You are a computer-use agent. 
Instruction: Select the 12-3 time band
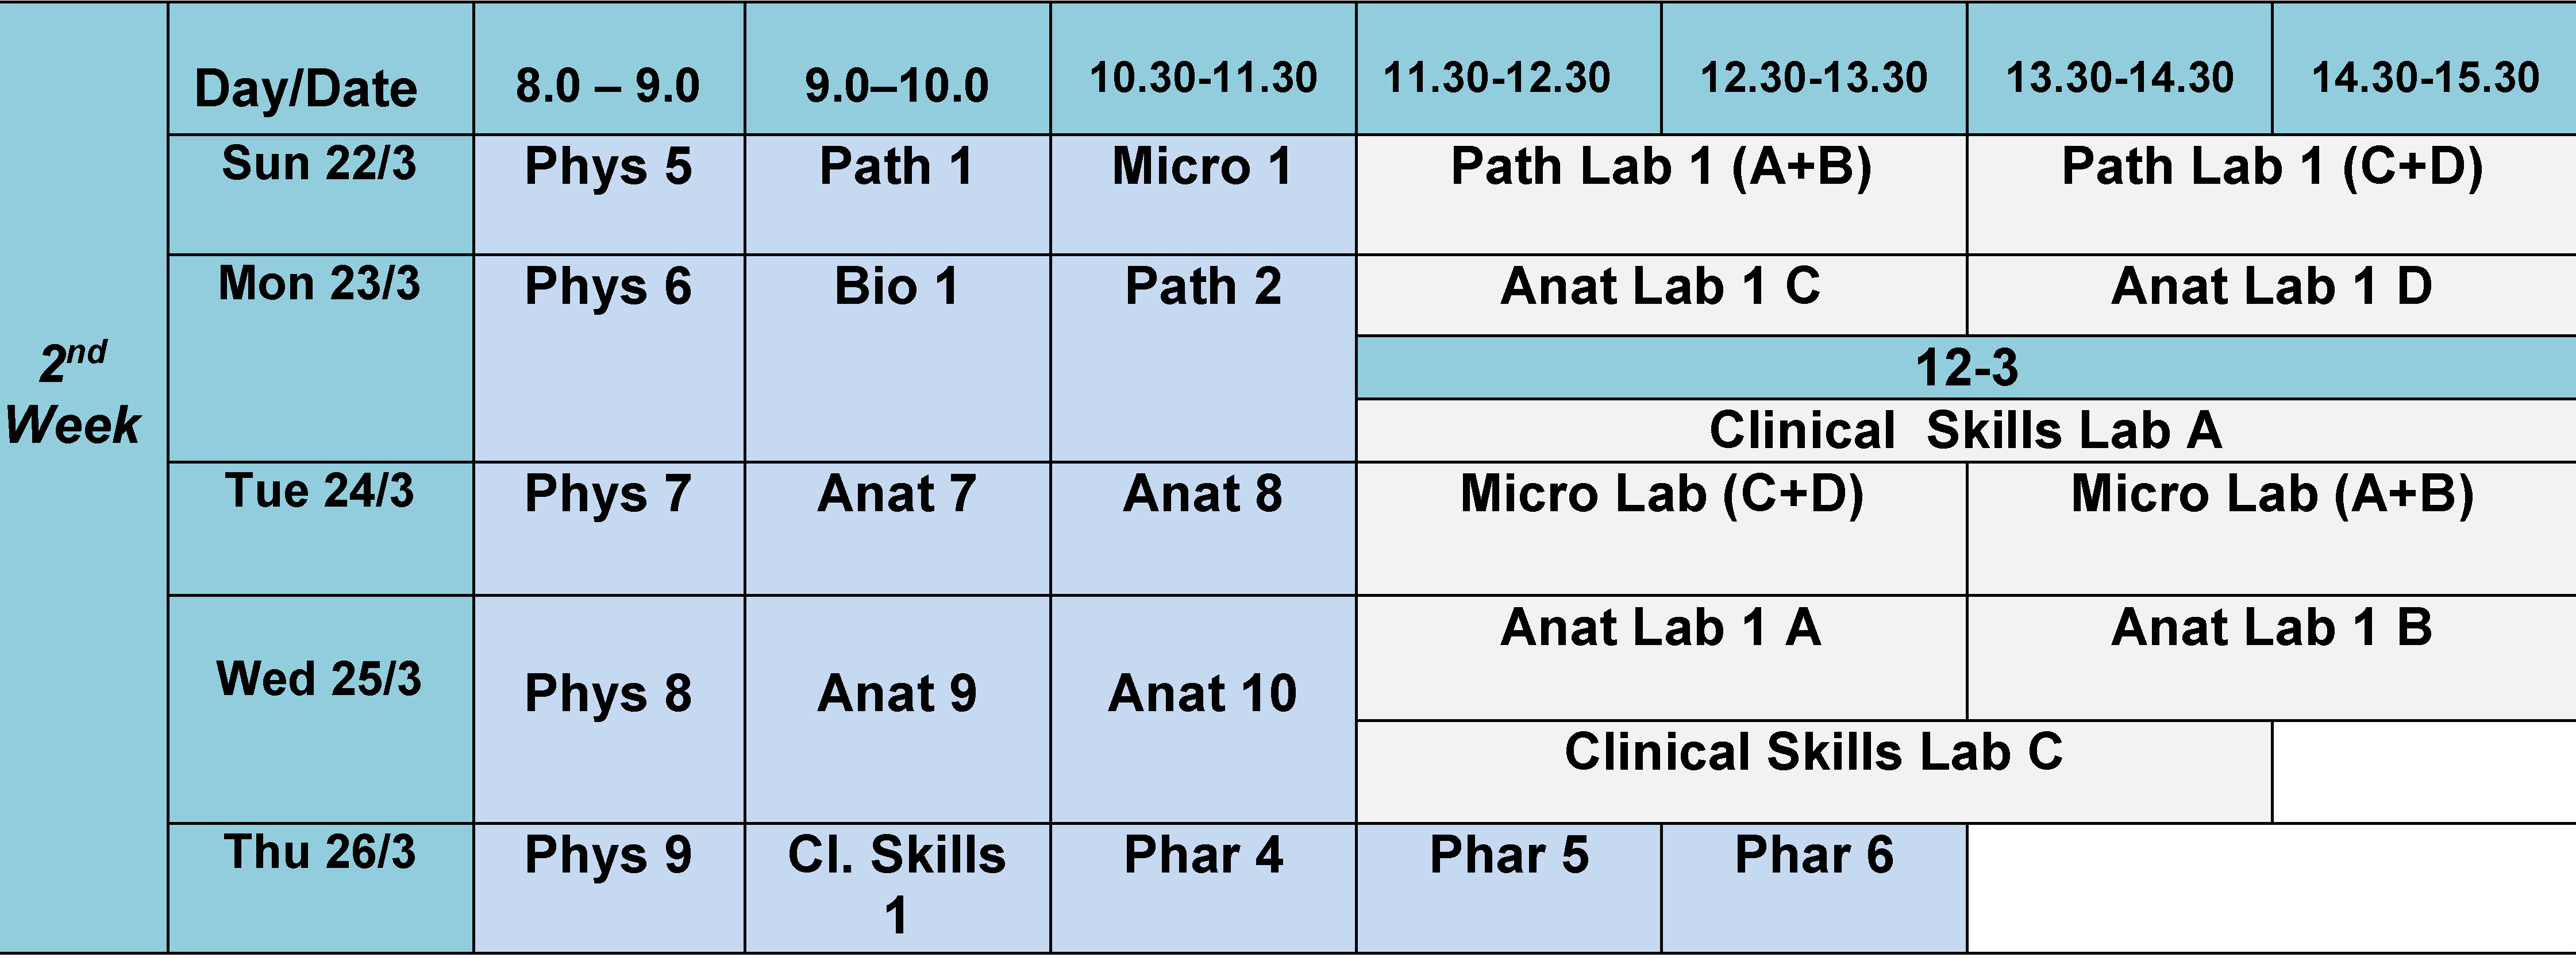click(1966, 368)
